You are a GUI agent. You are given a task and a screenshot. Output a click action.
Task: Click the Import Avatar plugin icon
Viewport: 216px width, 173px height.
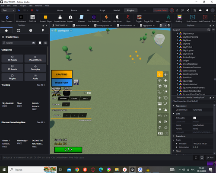coord(60,17)
